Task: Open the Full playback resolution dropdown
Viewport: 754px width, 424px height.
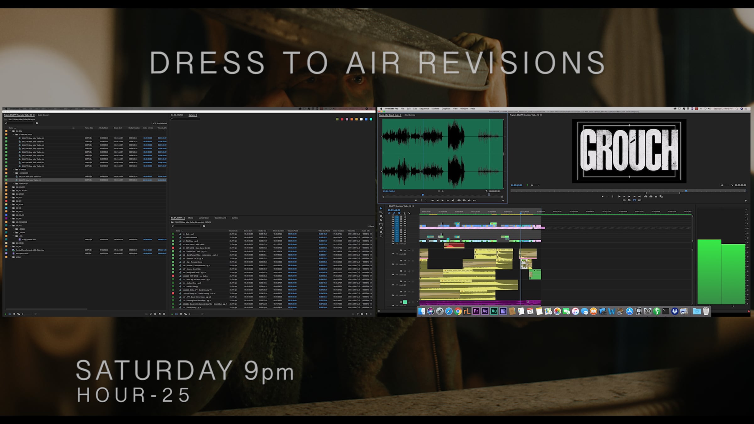Action: [724, 185]
